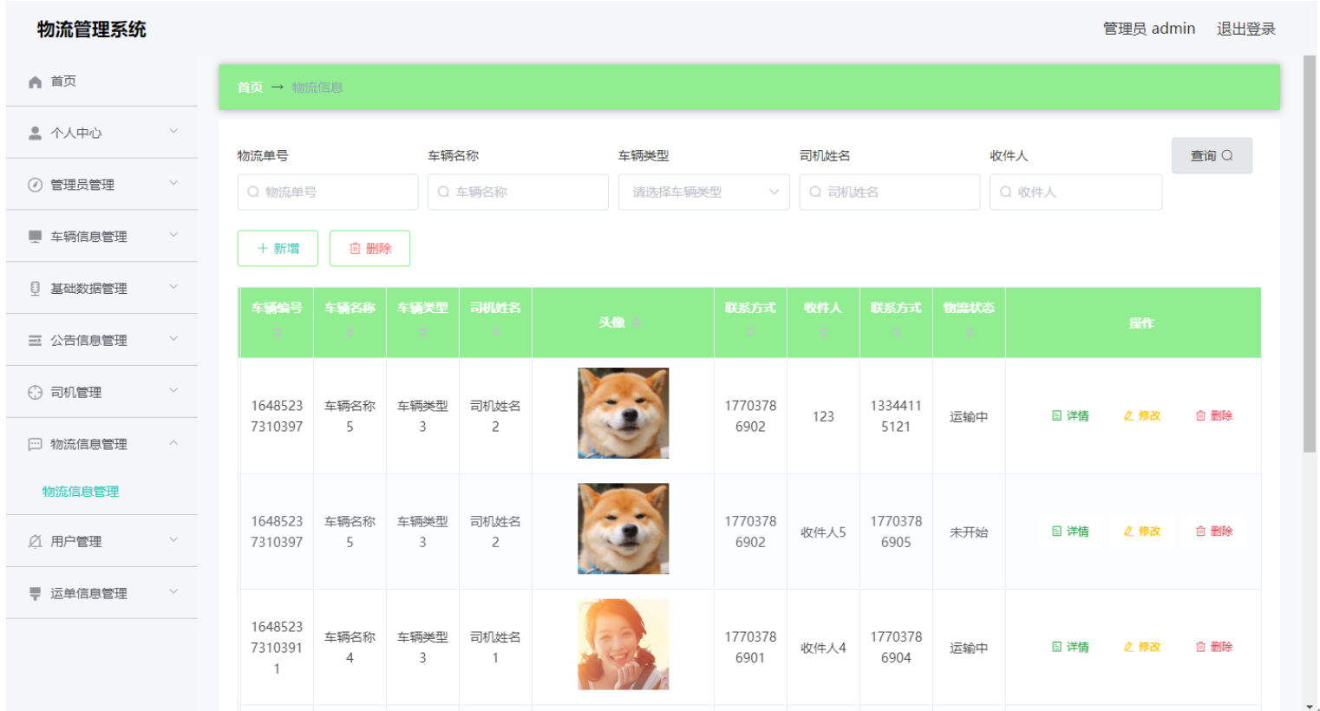Select the 物流信息管理 submenu item

pyautogui.click(x=81, y=492)
